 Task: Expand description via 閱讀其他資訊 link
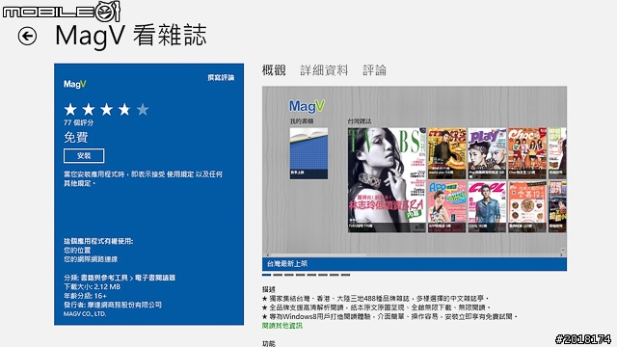(x=282, y=326)
